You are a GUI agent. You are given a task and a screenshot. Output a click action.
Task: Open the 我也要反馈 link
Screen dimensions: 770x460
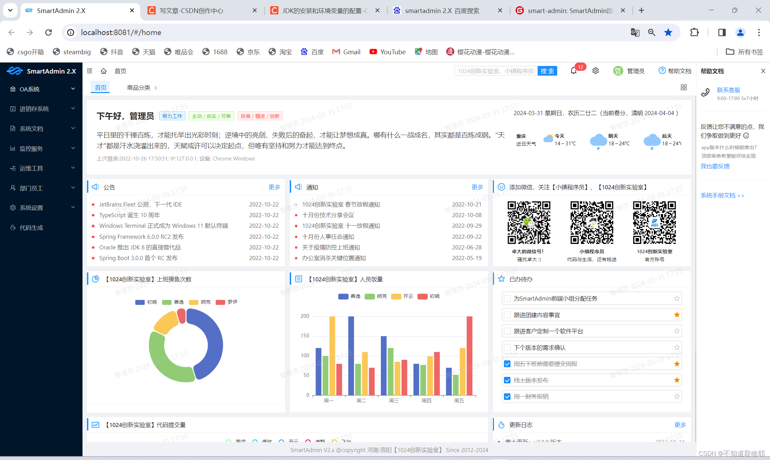click(x=715, y=166)
